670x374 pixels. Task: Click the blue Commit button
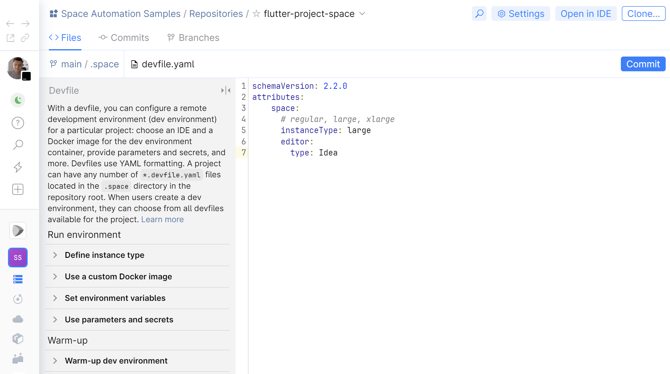point(643,64)
